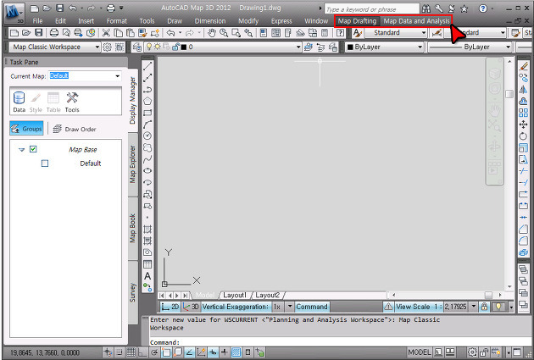Click the keyword search input field
This screenshot has width=534, height=360.
pos(371,9)
